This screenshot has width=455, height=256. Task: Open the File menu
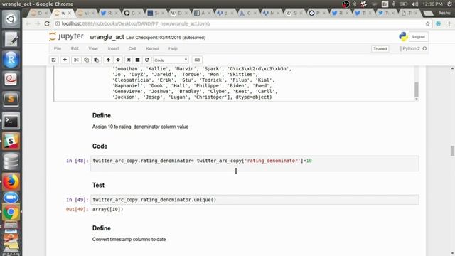[x=58, y=48]
